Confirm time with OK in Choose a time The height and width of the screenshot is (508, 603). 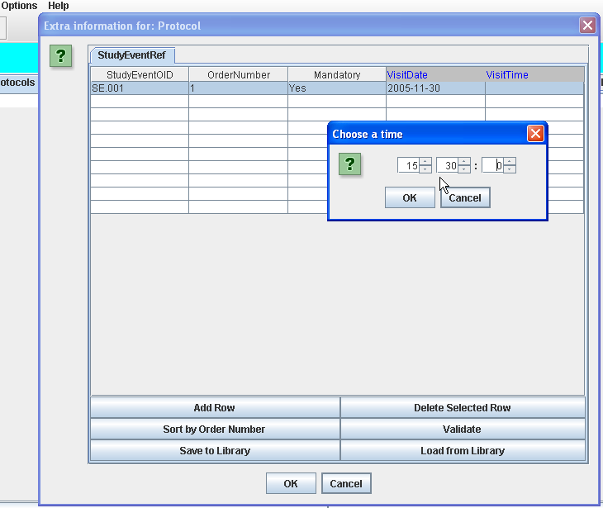410,197
